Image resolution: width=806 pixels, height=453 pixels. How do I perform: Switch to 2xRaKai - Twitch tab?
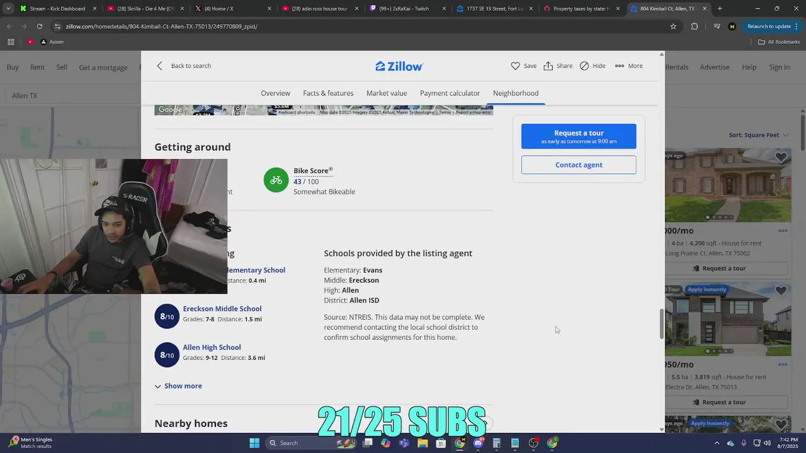tap(406, 9)
